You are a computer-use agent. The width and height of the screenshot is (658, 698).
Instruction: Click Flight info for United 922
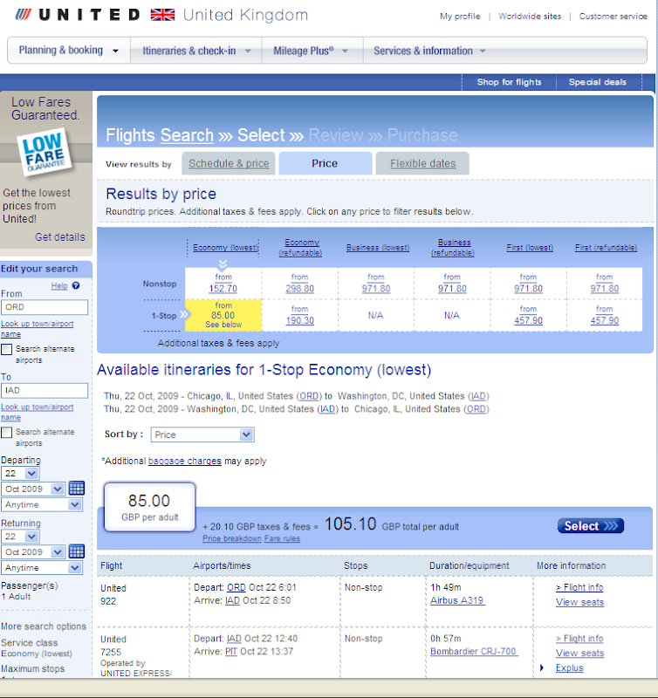click(x=579, y=587)
